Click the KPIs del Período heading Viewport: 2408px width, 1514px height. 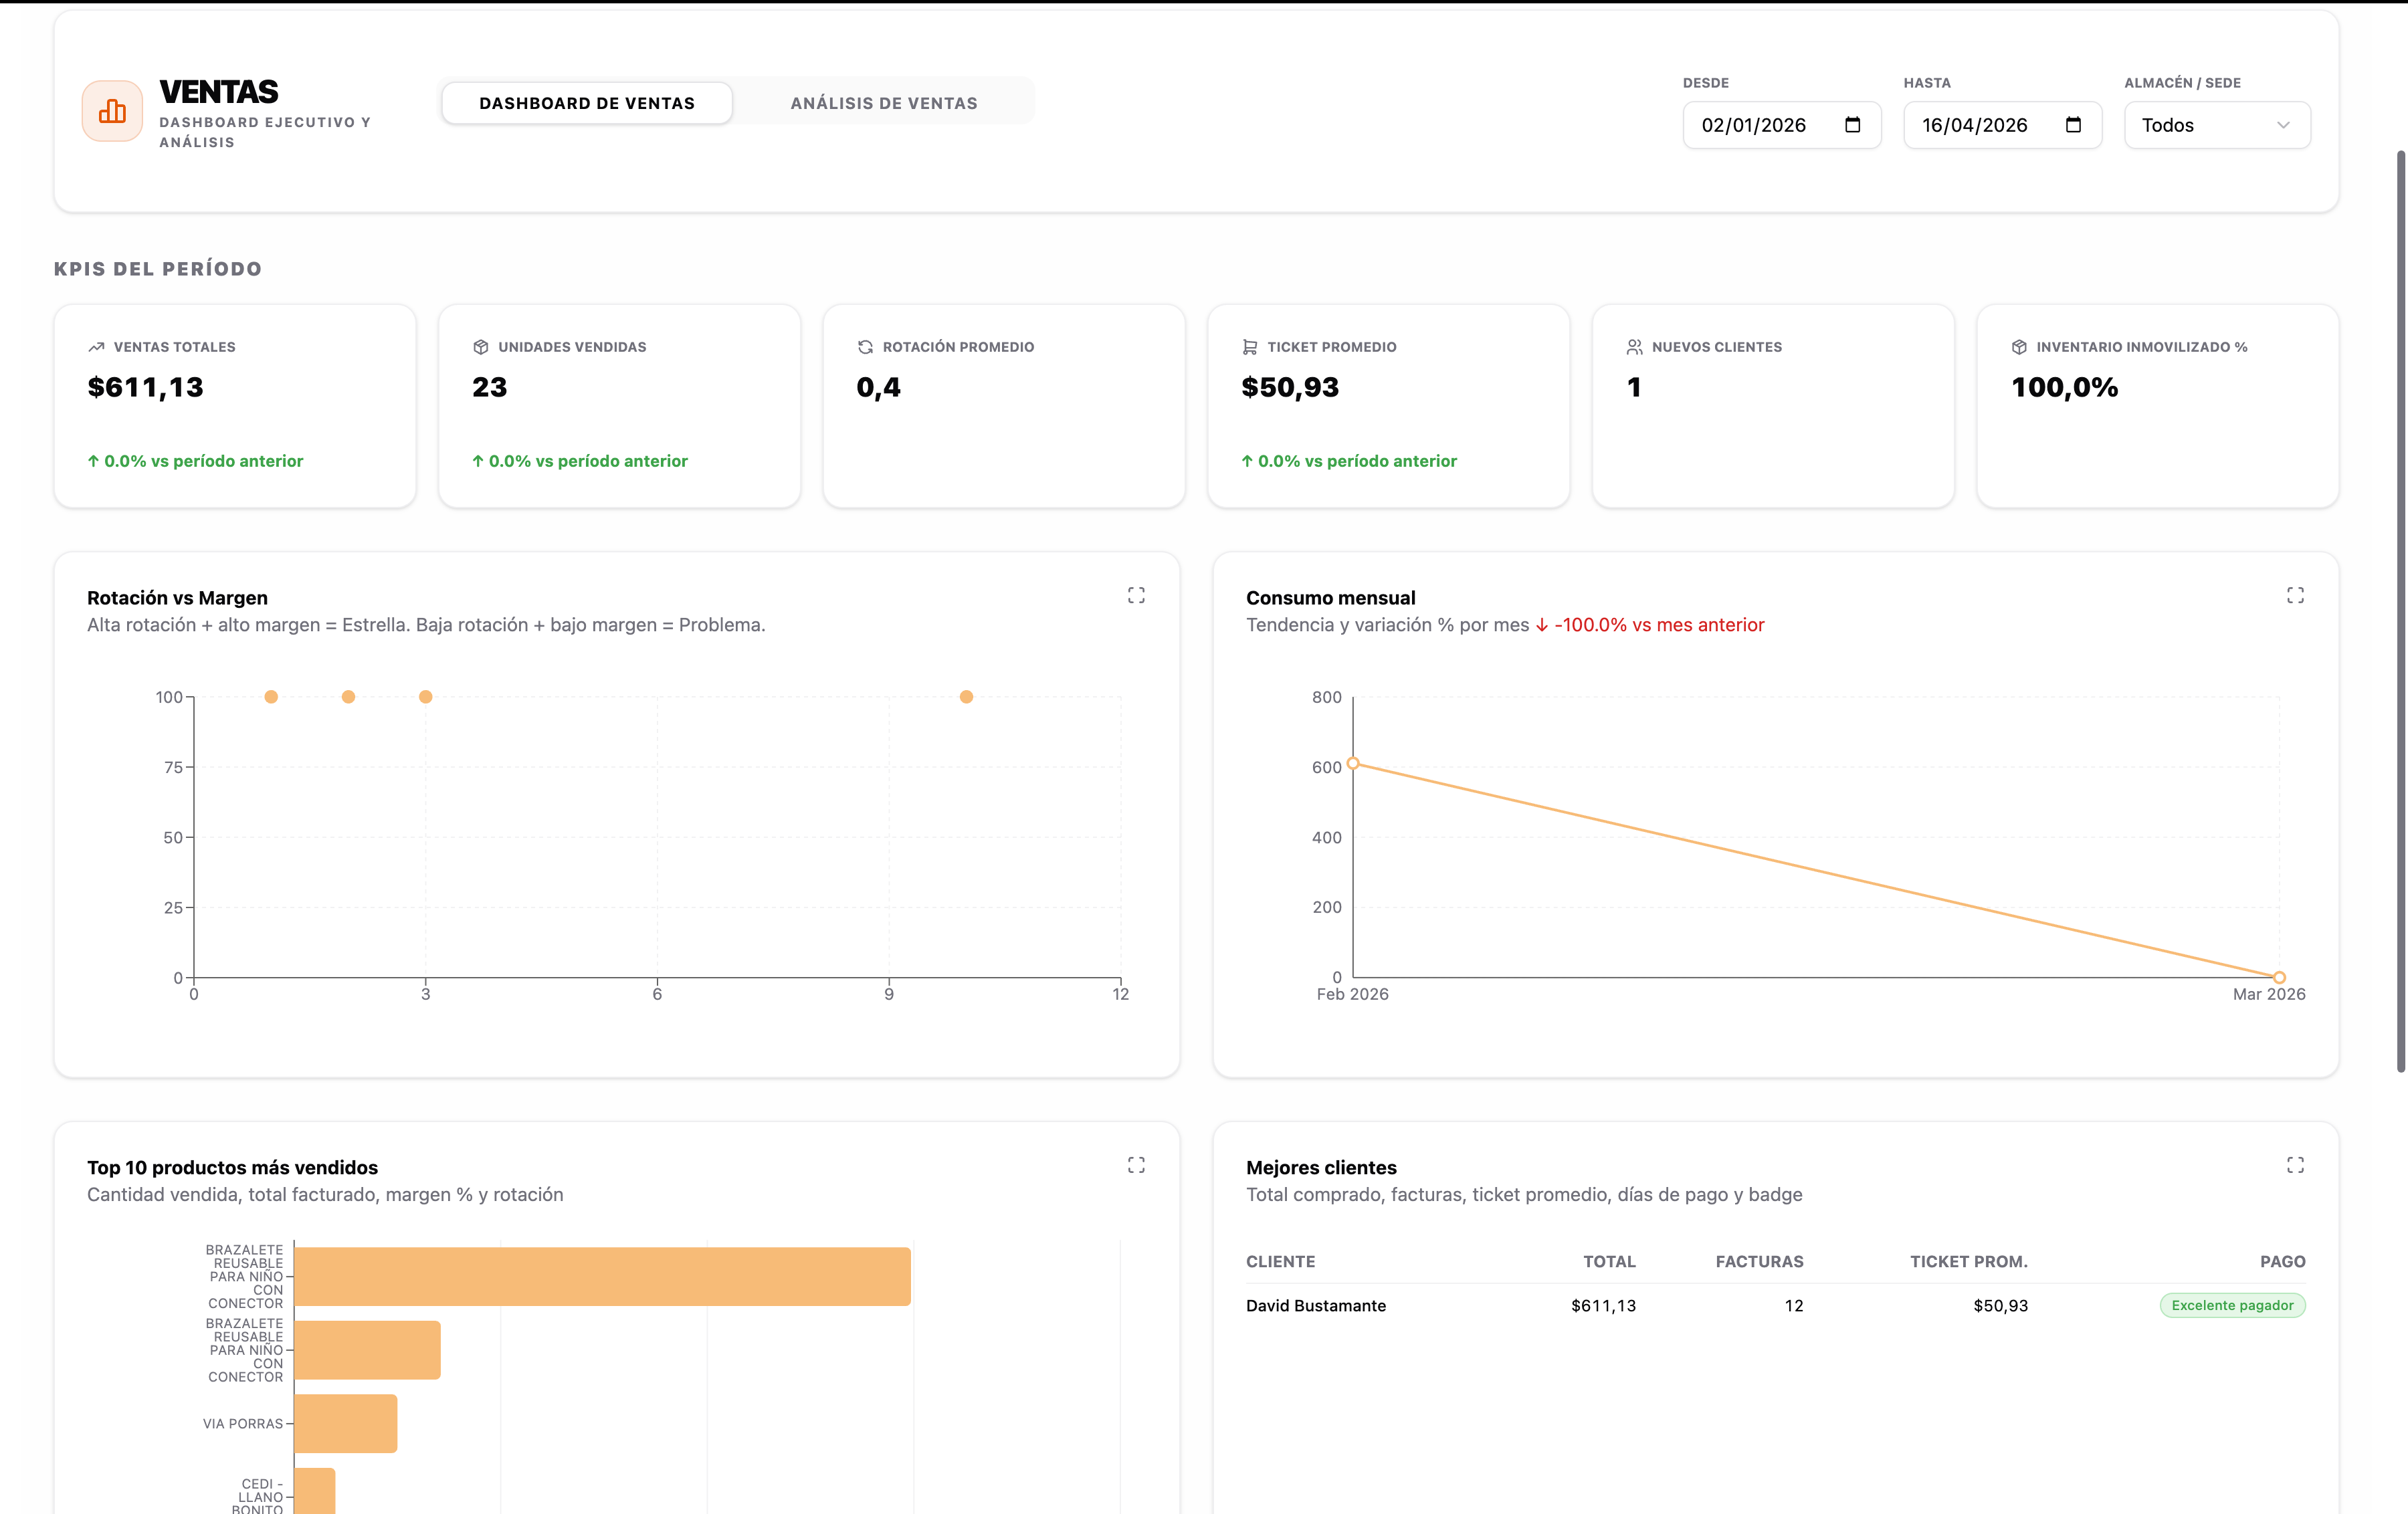[x=158, y=269]
